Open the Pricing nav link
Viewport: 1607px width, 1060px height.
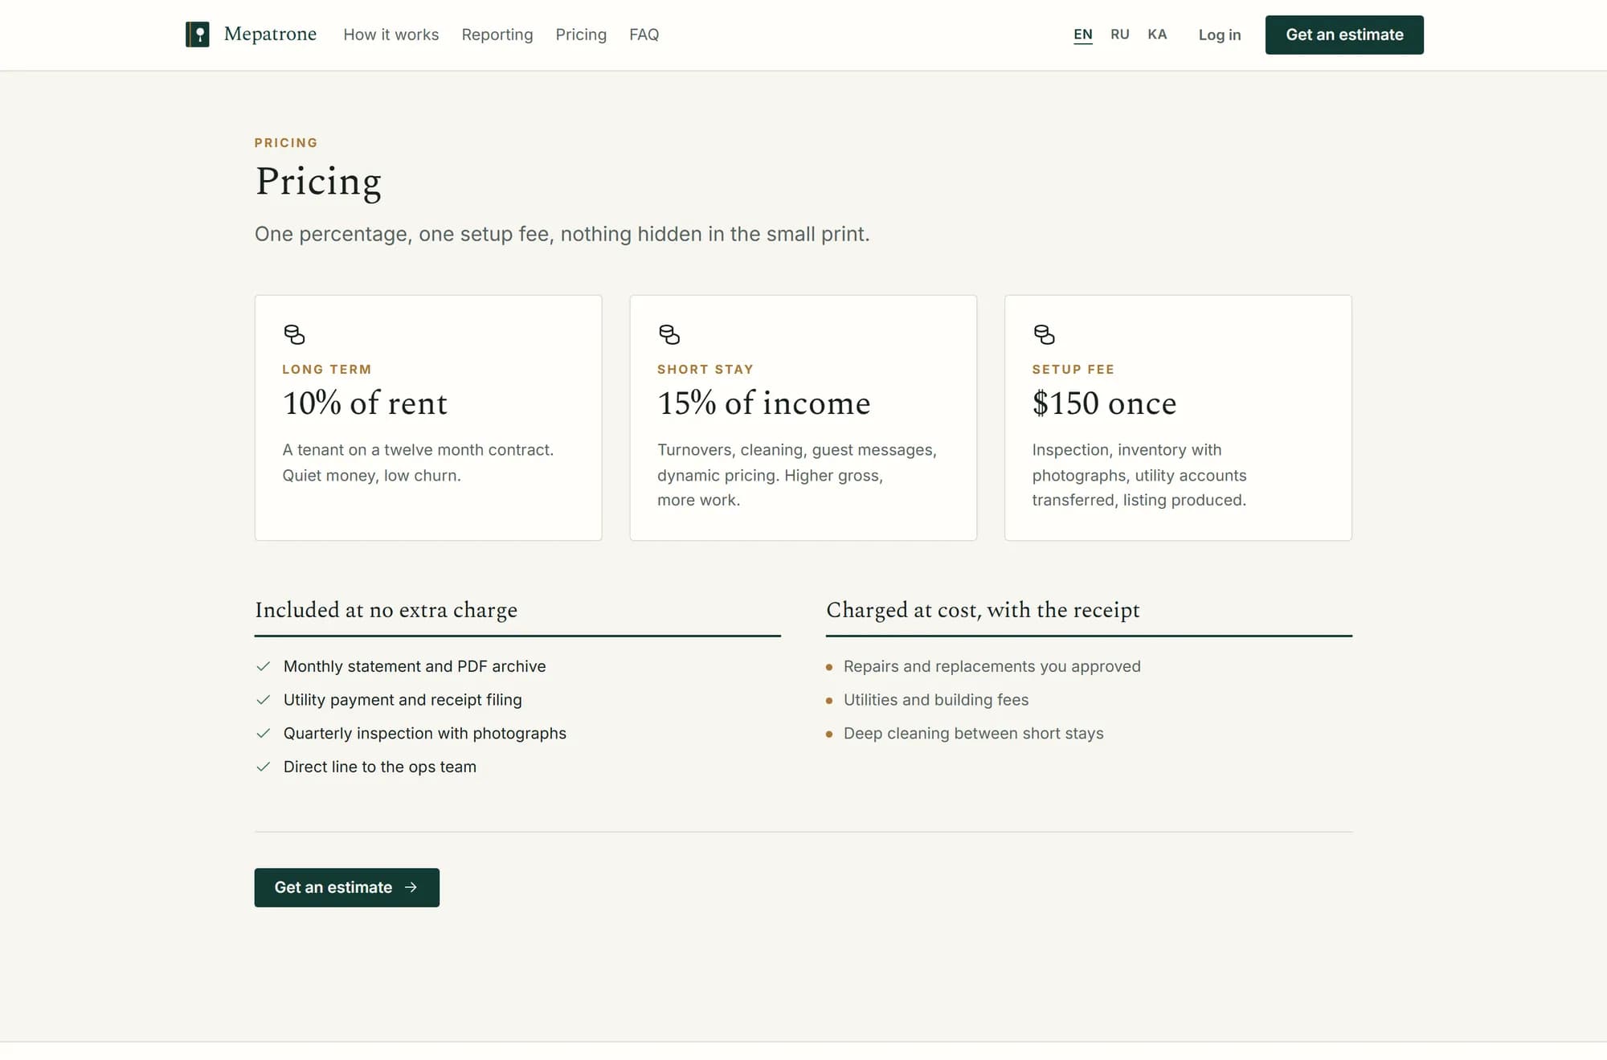pos(581,35)
